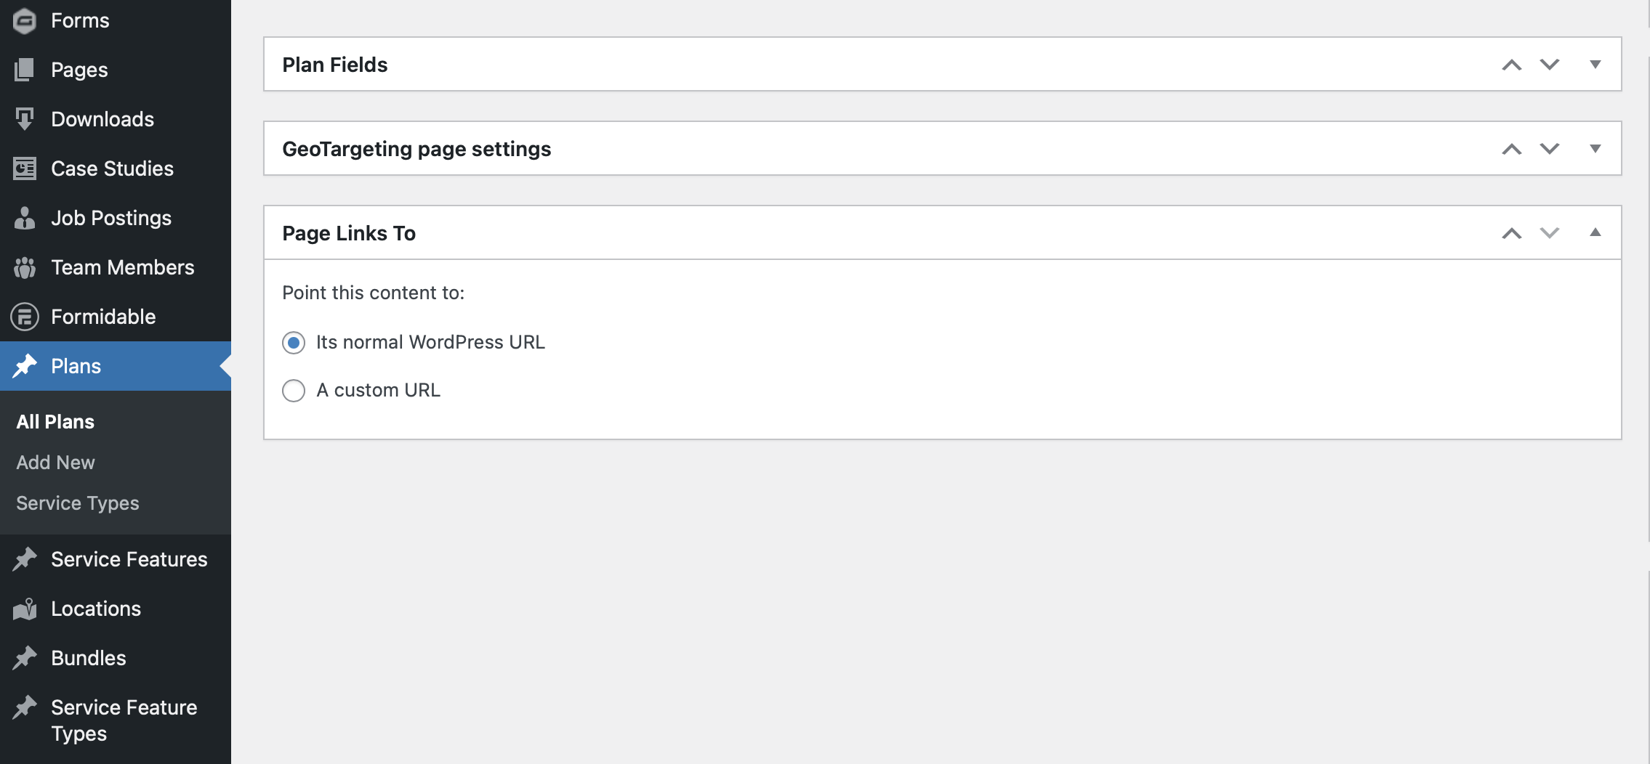Screen dimensions: 1650x764
Task: Open the Add New plan submenu item
Action: point(55,463)
